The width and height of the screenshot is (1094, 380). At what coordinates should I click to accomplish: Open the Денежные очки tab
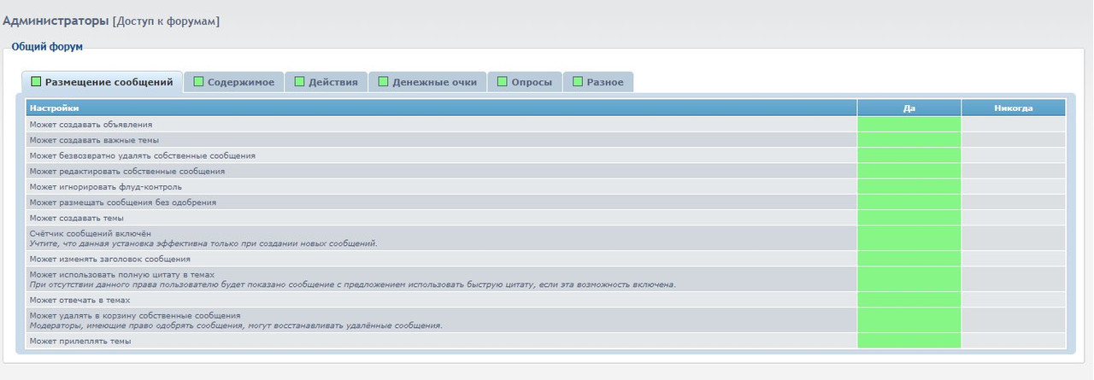pos(427,82)
